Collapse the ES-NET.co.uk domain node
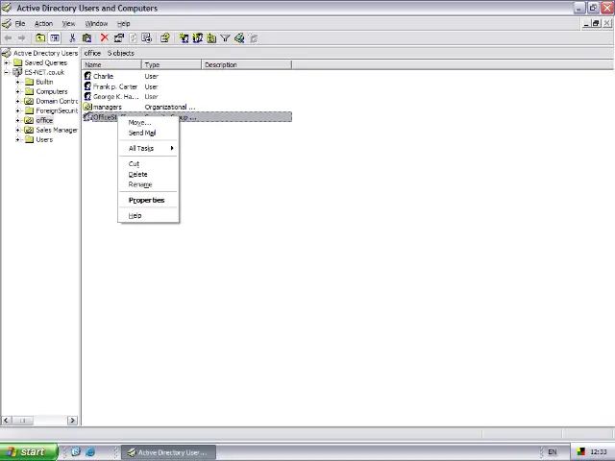This screenshot has width=615, height=461. coord(6,72)
